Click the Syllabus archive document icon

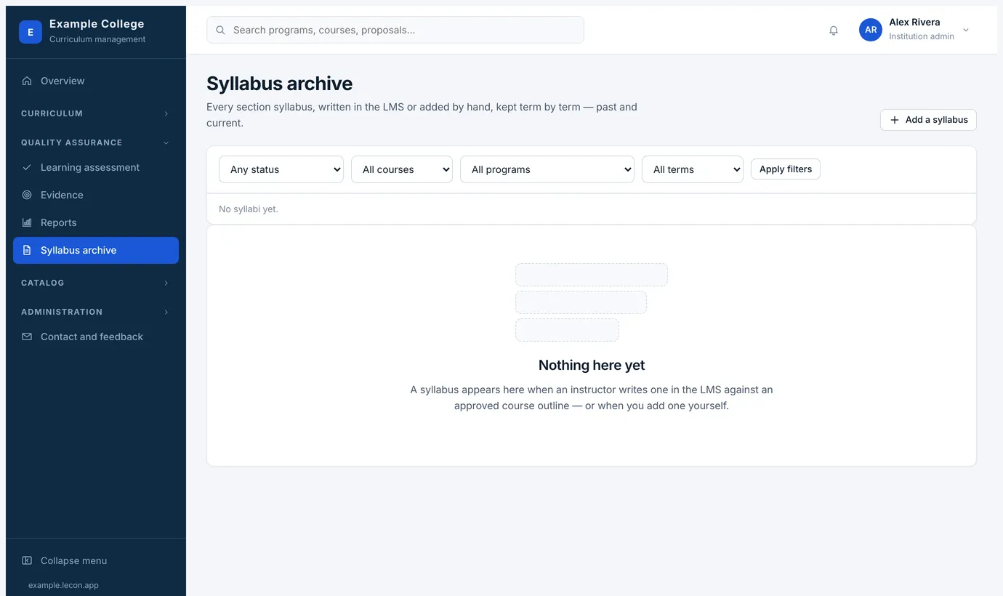(x=27, y=250)
